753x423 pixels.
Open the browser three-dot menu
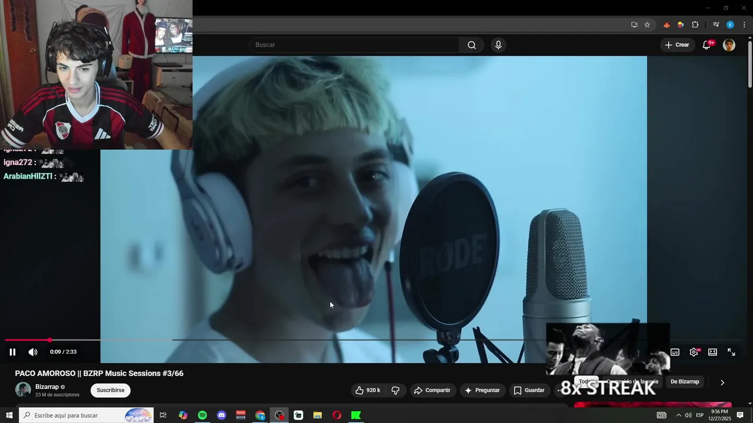click(x=744, y=25)
